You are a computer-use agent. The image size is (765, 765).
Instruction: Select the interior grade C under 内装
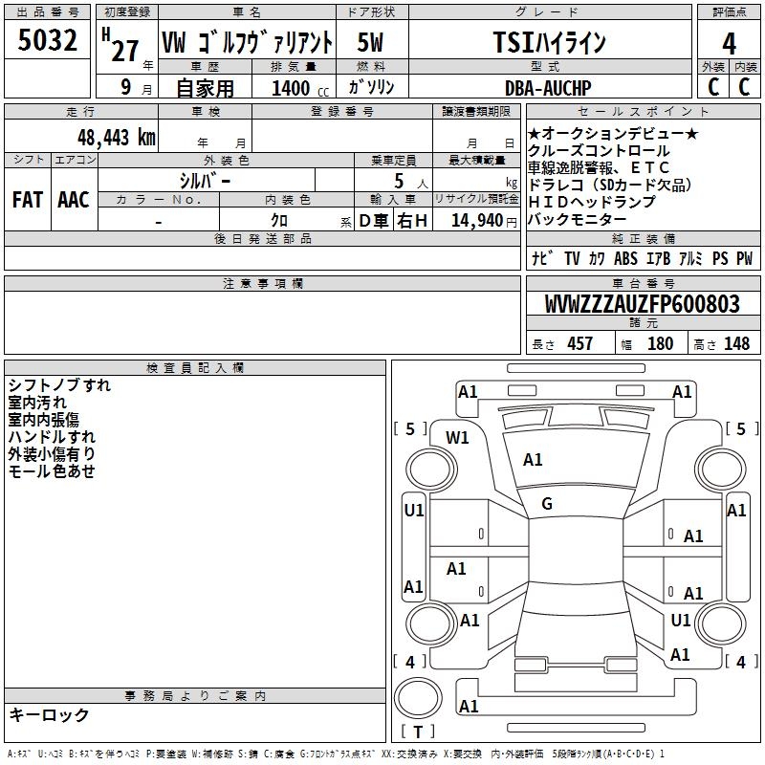(744, 87)
